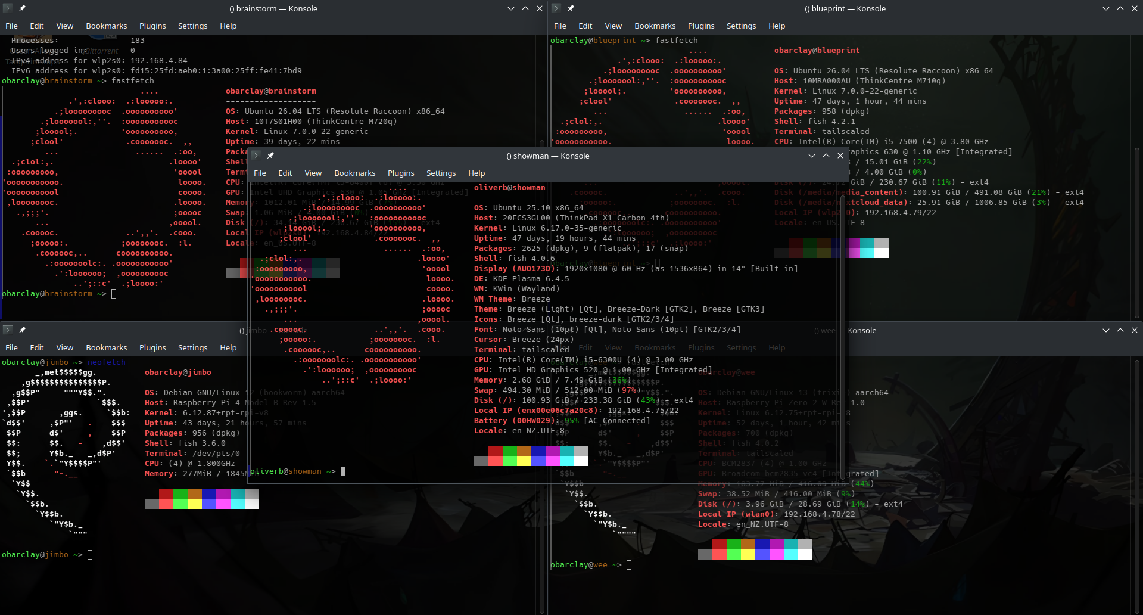
Task: Click white block in wee color palette
Action: [x=805, y=554]
